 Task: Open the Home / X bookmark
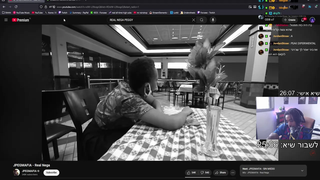point(50,13)
